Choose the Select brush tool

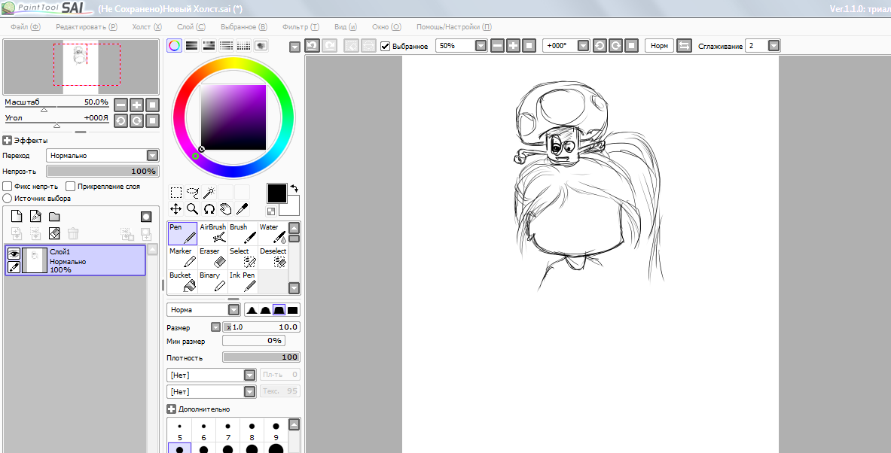point(243,257)
